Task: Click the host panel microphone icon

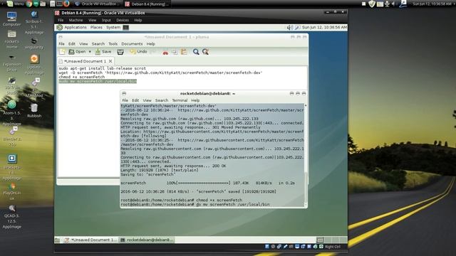Action: [x=387, y=4]
